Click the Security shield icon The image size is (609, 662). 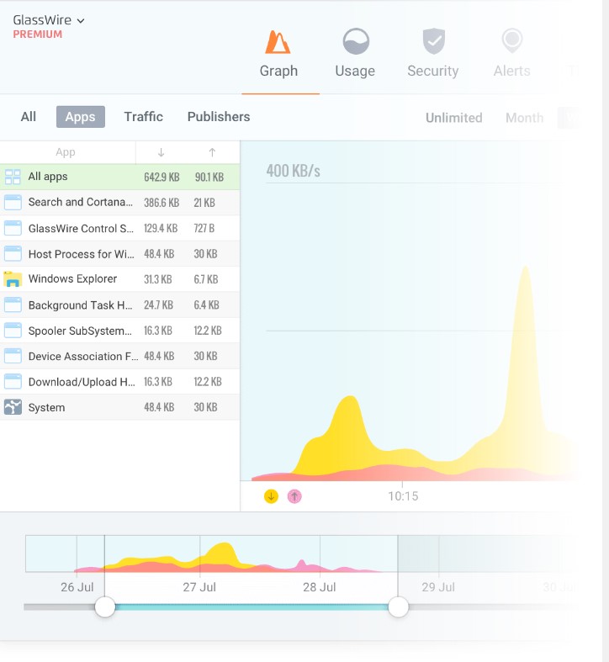pyautogui.click(x=434, y=41)
